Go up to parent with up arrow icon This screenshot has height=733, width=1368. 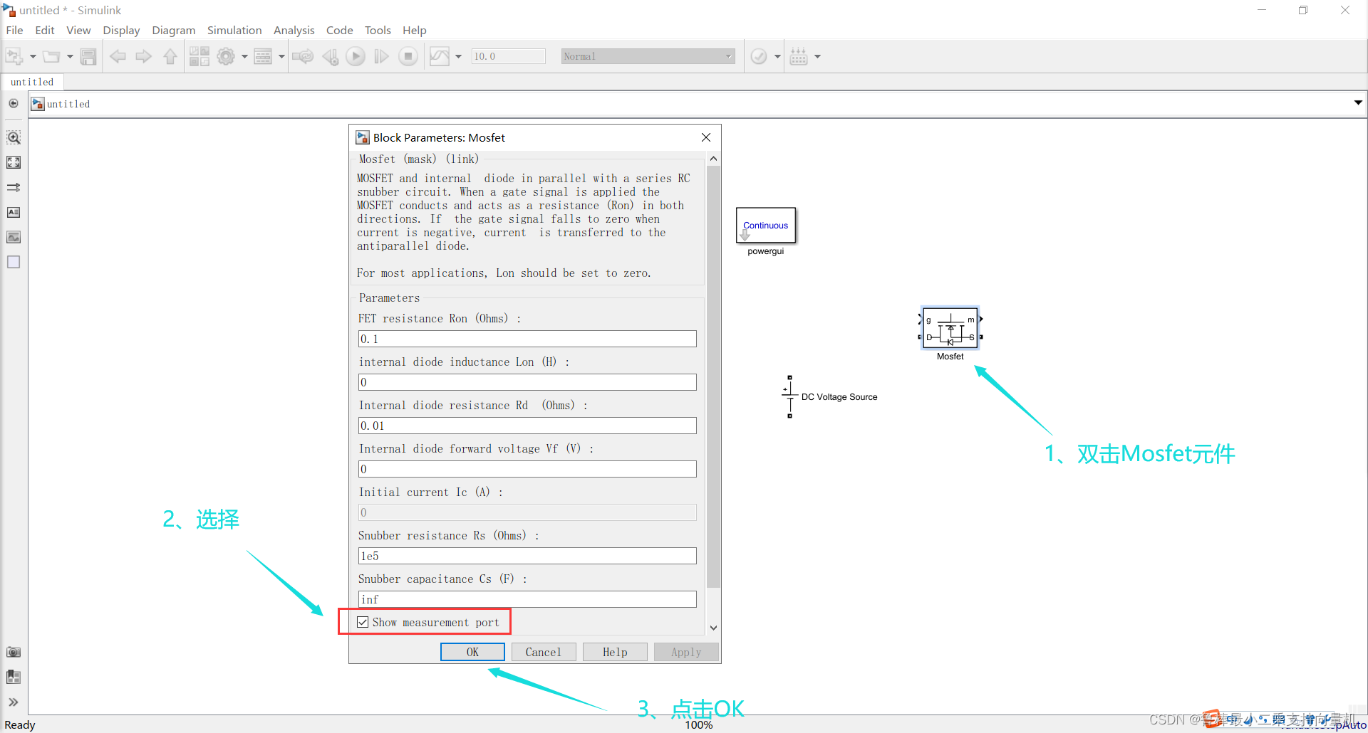(170, 56)
